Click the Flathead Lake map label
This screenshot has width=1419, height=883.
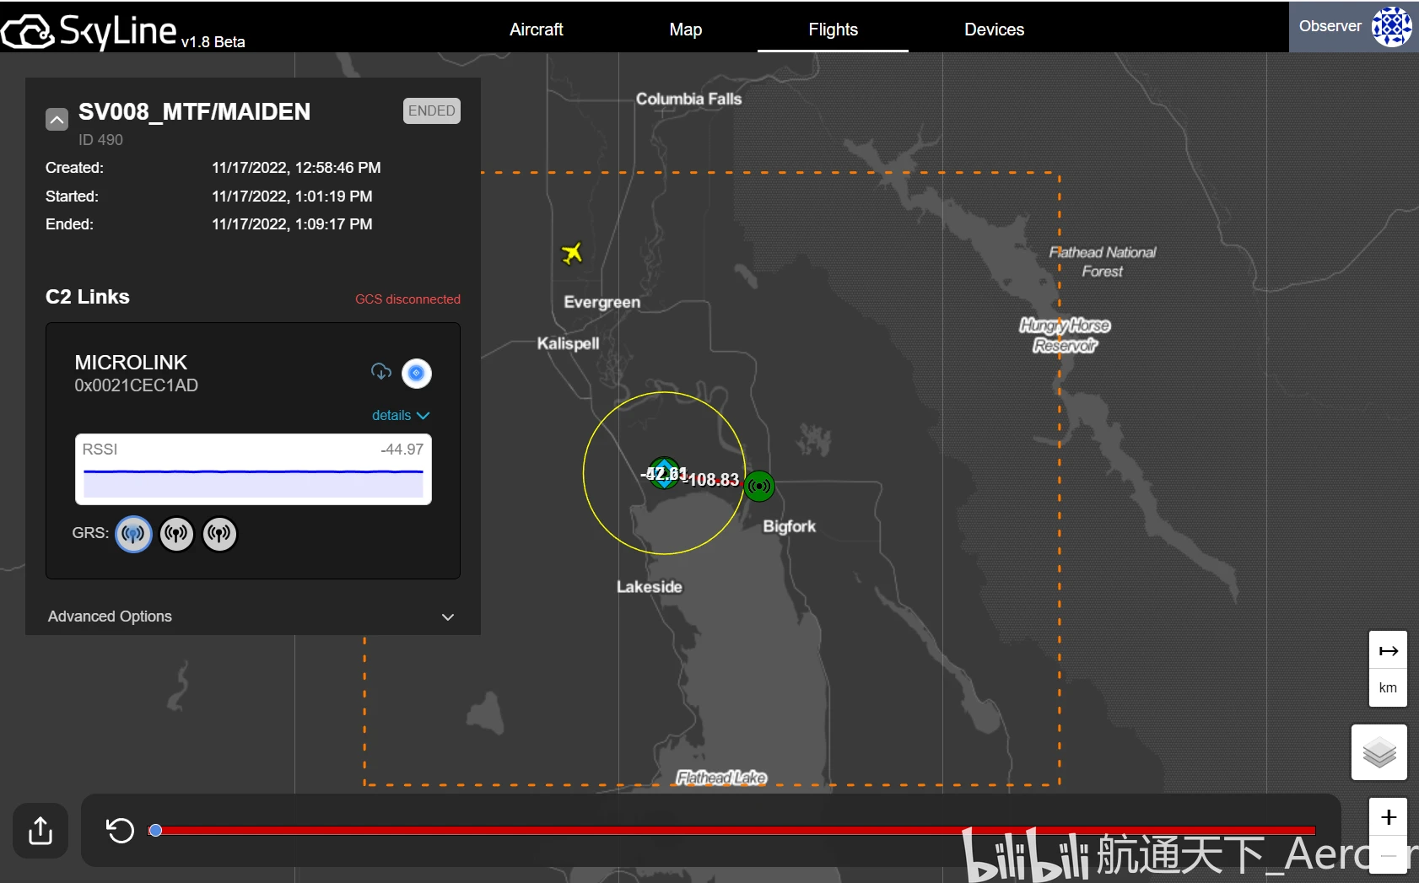pyautogui.click(x=721, y=778)
